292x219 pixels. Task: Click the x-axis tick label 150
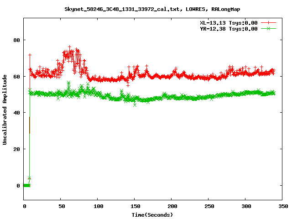[135, 206]
